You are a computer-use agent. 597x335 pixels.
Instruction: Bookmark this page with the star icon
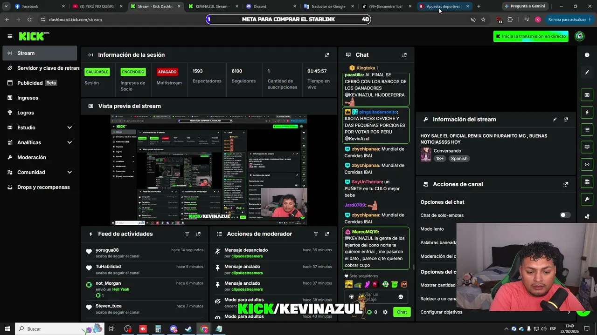pos(483,20)
